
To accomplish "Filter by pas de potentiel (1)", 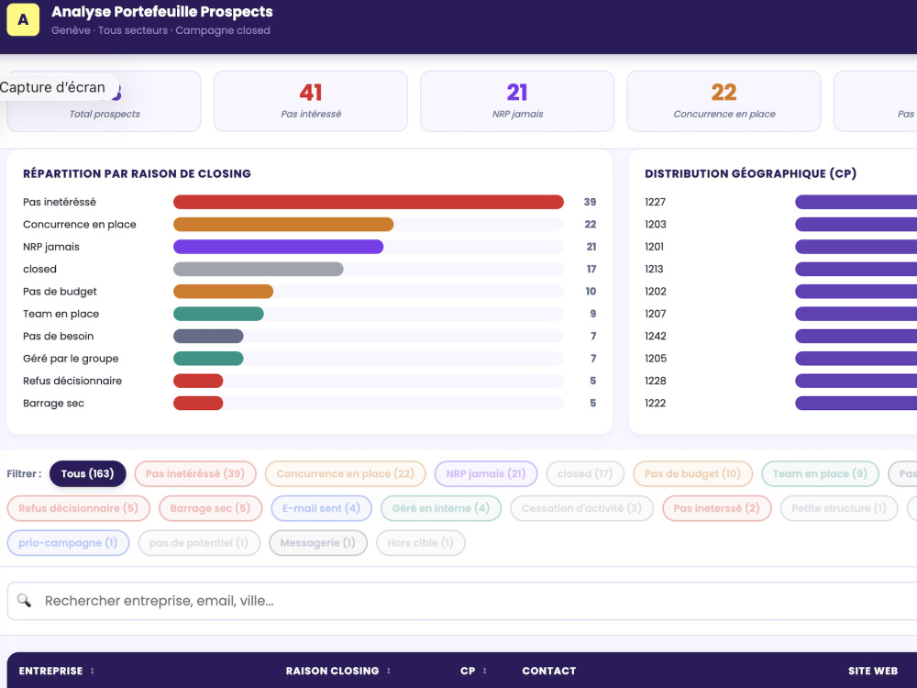I will coord(199,543).
